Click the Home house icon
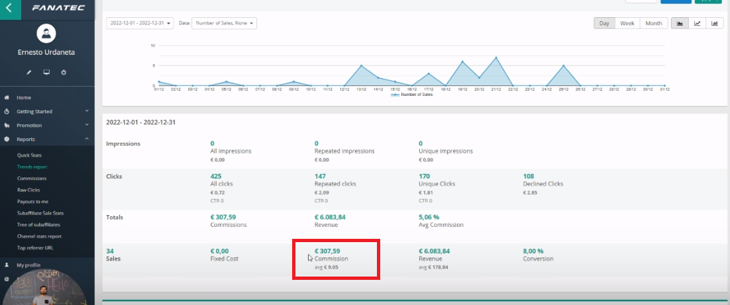Viewport: 730px width, 305px height. click(7, 98)
